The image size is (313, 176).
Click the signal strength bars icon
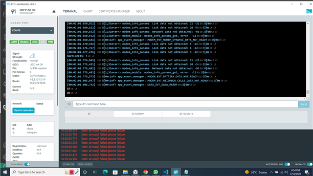(x=32, y=55)
